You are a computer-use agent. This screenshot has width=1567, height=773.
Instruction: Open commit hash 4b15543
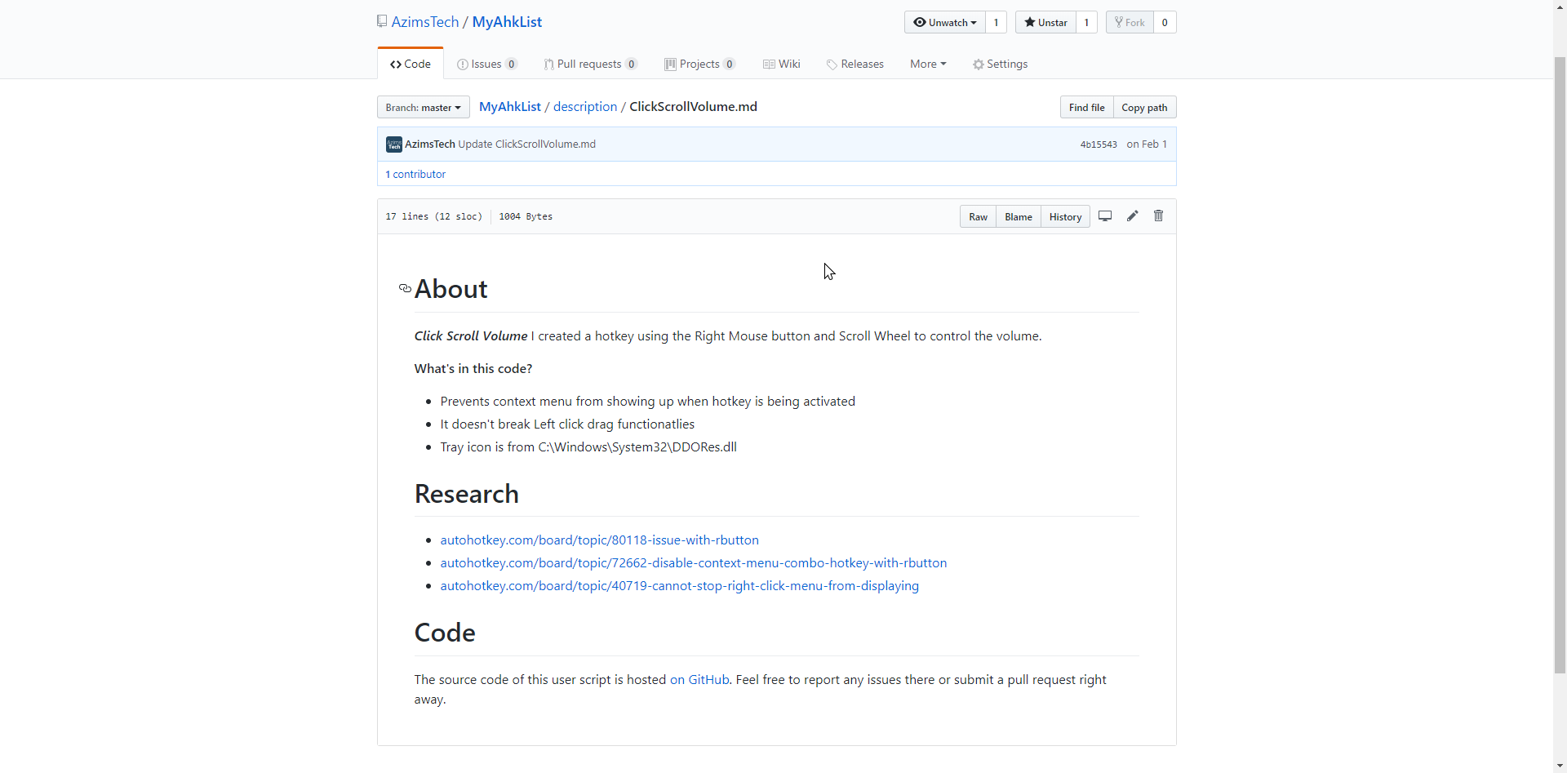1099,144
